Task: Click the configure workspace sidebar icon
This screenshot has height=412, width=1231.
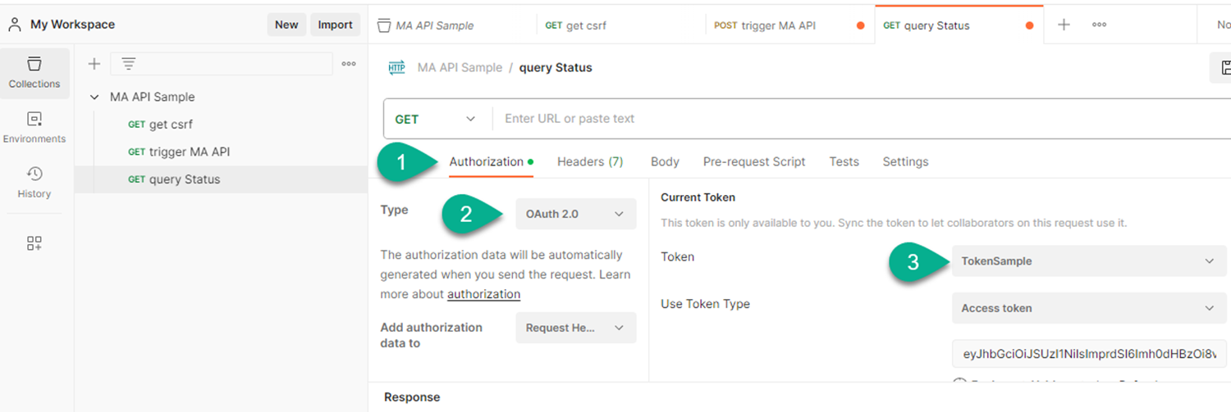Action: pos(34,243)
